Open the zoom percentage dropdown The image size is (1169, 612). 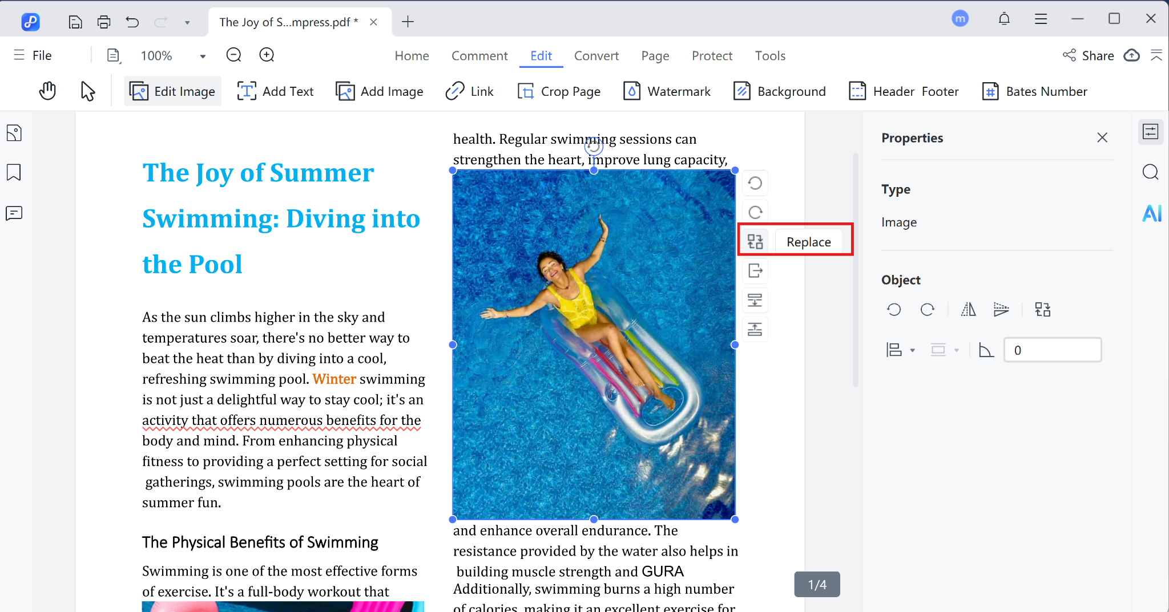click(202, 55)
